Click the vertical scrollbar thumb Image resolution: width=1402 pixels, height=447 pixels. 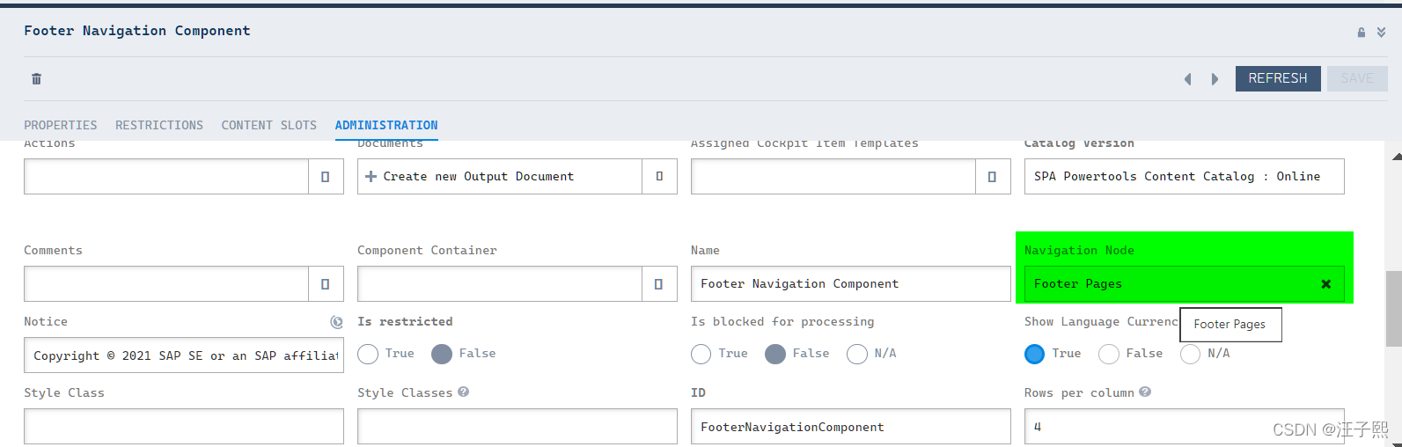[1394, 309]
